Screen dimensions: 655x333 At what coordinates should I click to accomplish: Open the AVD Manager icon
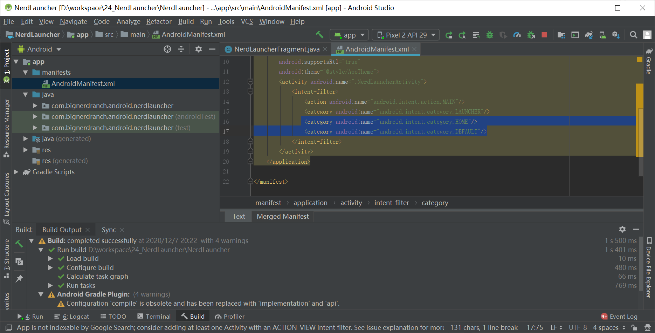[602, 35]
